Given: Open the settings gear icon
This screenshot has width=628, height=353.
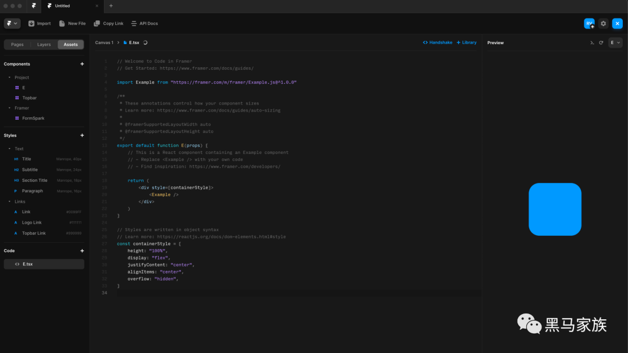Looking at the screenshot, I should [x=604, y=24].
